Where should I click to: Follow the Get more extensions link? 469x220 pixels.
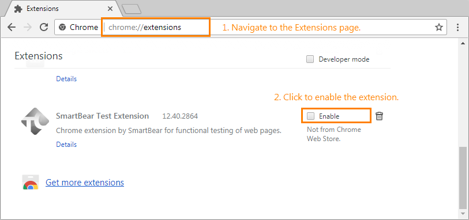pyautogui.click(x=85, y=183)
